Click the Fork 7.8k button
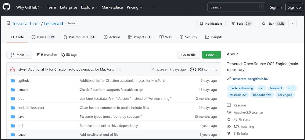The height and width of the screenshot is (140, 305). 242,23
